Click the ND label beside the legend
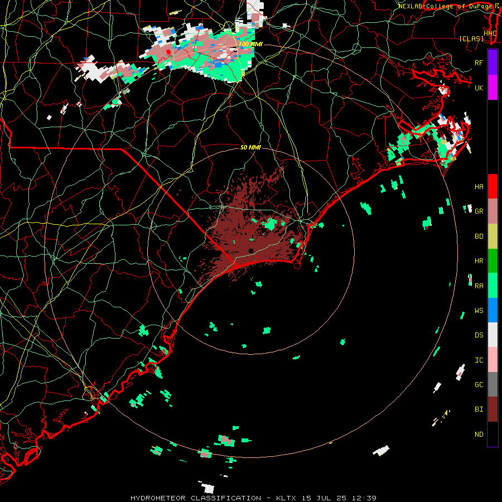The image size is (502, 502). [x=479, y=435]
